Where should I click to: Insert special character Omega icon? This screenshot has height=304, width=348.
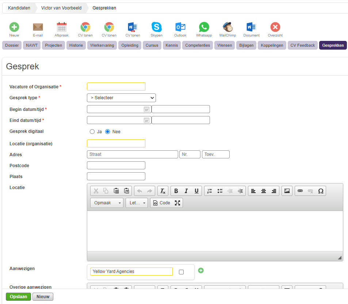pos(321,191)
